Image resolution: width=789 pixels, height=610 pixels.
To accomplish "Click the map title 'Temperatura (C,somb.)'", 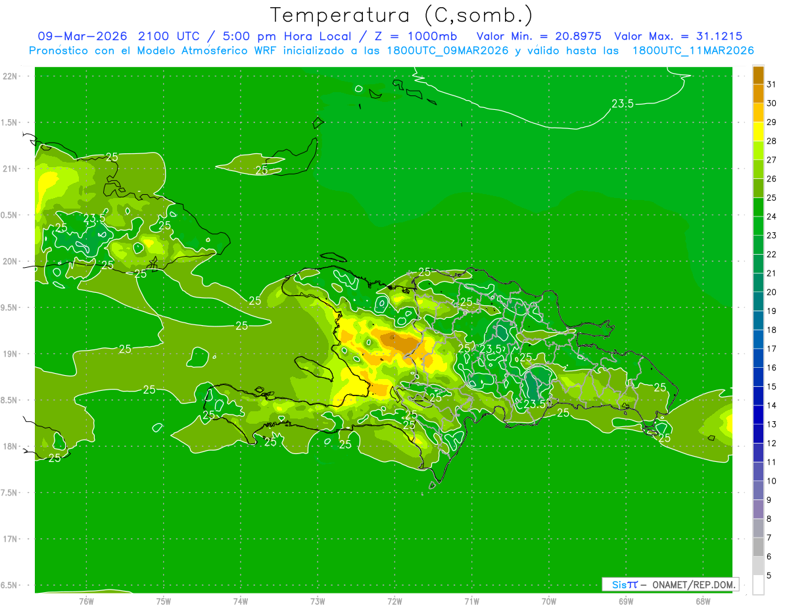I will click(x=402, y=15).
